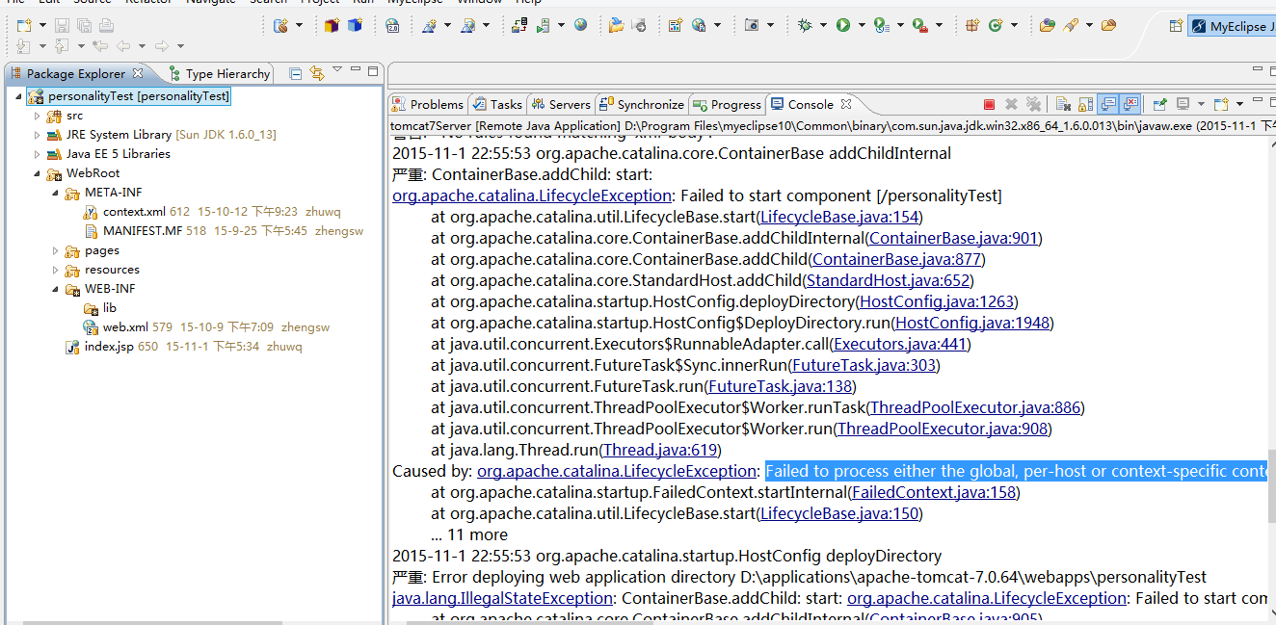The image size is (1276, 625).
Task: Click the Forward navigation arrow icon
Action: pyautogui.click(x=161, y=45)
